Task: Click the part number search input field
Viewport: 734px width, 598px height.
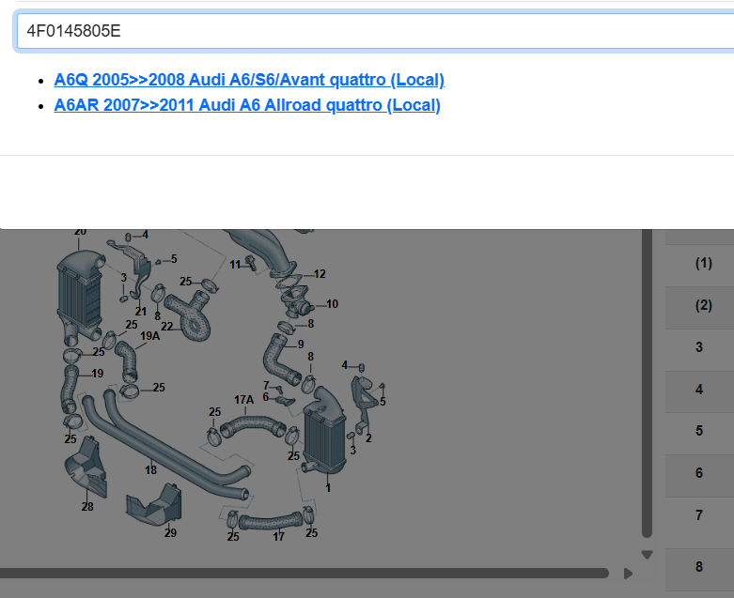Action: pos(376,31)
